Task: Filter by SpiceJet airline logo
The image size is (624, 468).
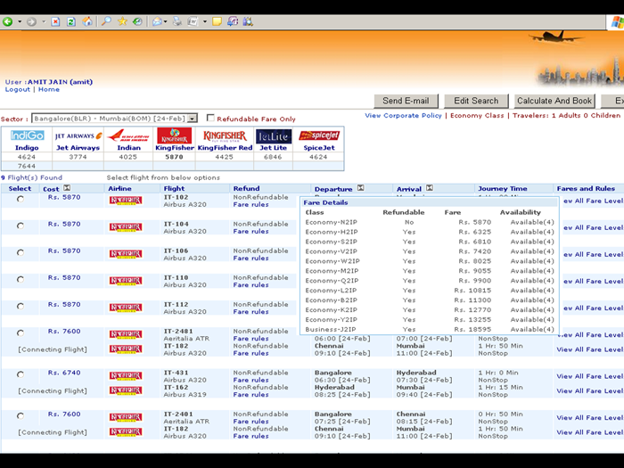Action: coord(319,135)
